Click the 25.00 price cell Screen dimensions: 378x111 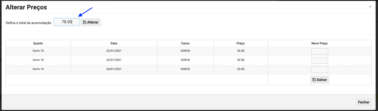[x=240, y=69]
